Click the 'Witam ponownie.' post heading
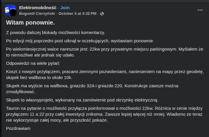Image resolution: width=209 pixels, height=137 pixels. pyautogui.click(x=30, y=22)
